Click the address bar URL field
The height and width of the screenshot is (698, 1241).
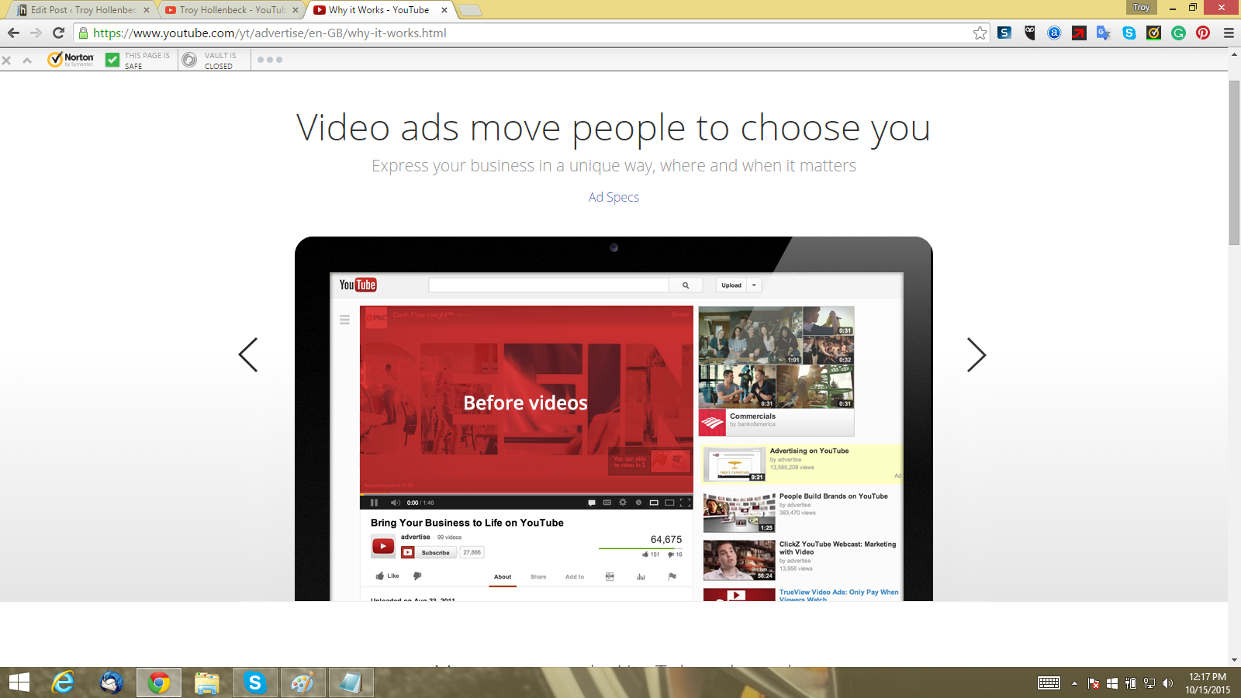click(527, 33)
